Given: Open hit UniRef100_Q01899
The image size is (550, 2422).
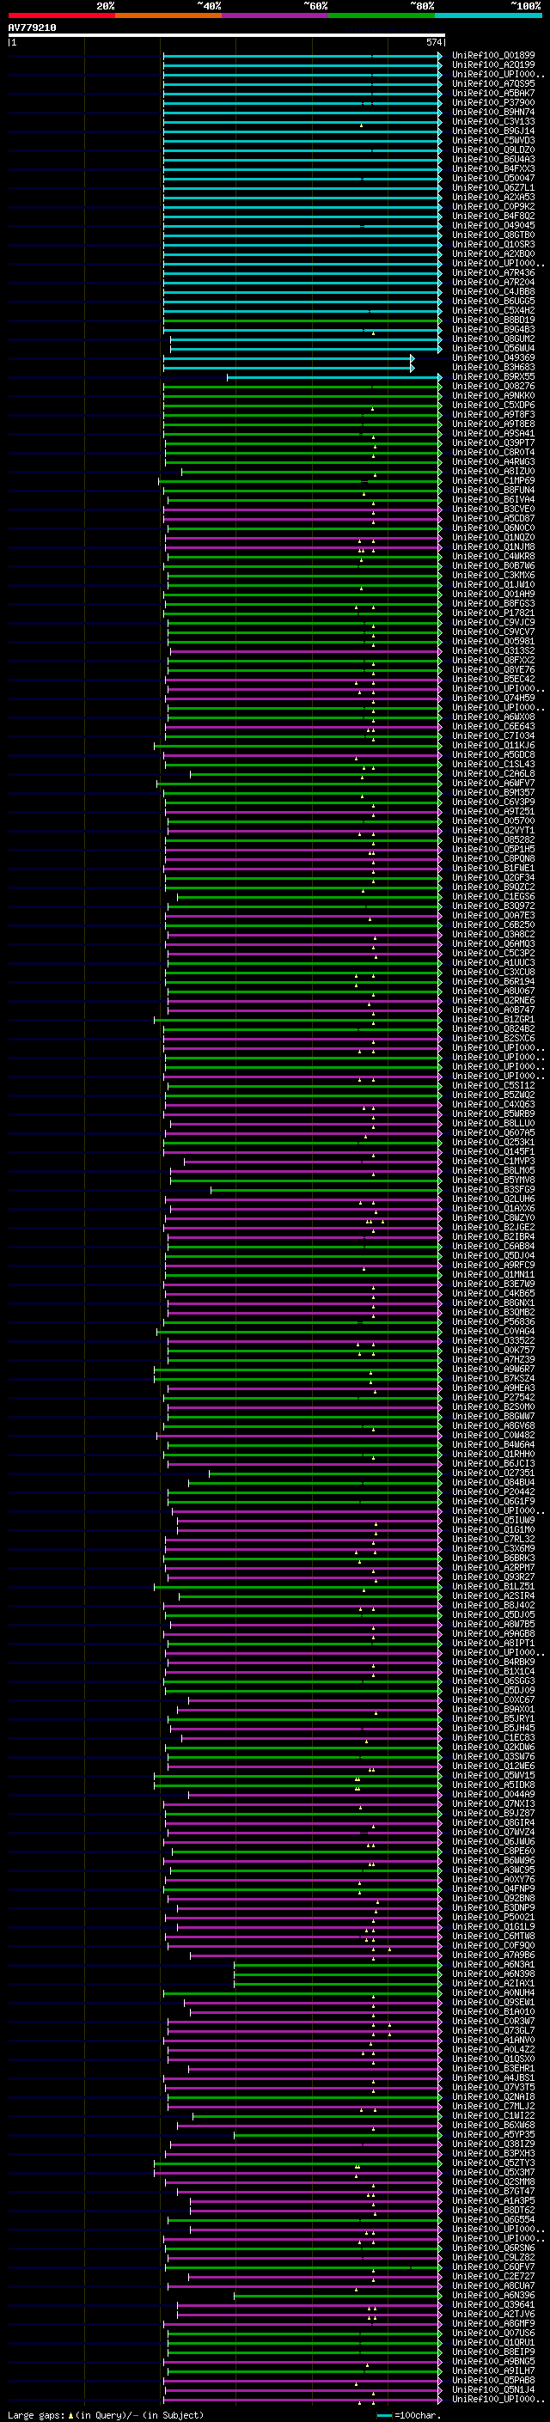Looking at the screenshot, I should point(493,56).
